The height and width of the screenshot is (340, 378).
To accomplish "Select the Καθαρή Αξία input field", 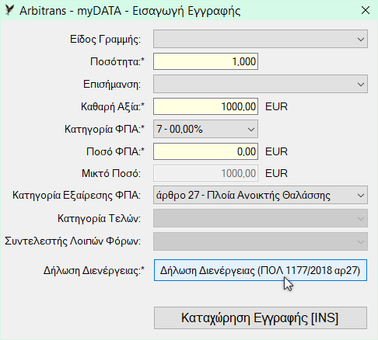I will 205,106.
